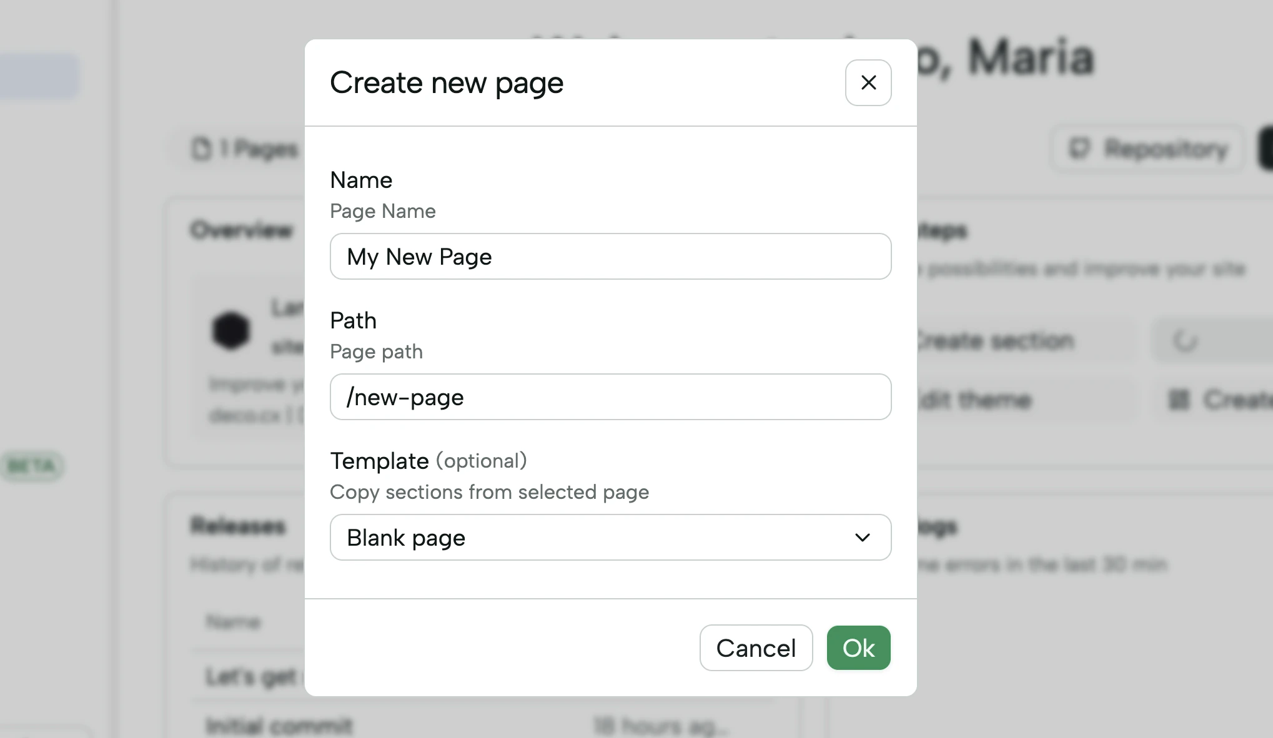Click the grid icon beside the Create label

click(x=1179, y=400)
